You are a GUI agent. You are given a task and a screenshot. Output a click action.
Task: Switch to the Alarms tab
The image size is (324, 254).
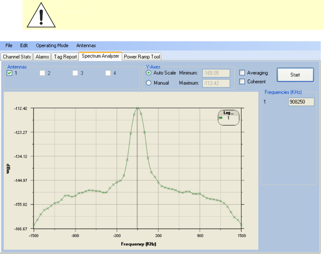point(42,56)
